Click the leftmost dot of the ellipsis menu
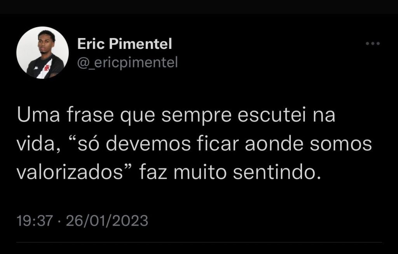 click(x=368, y=43)
